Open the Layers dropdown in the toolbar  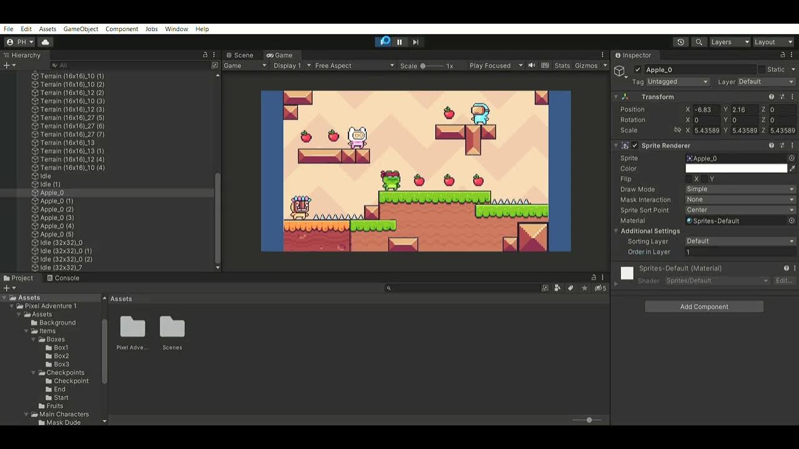coord(730,42)
